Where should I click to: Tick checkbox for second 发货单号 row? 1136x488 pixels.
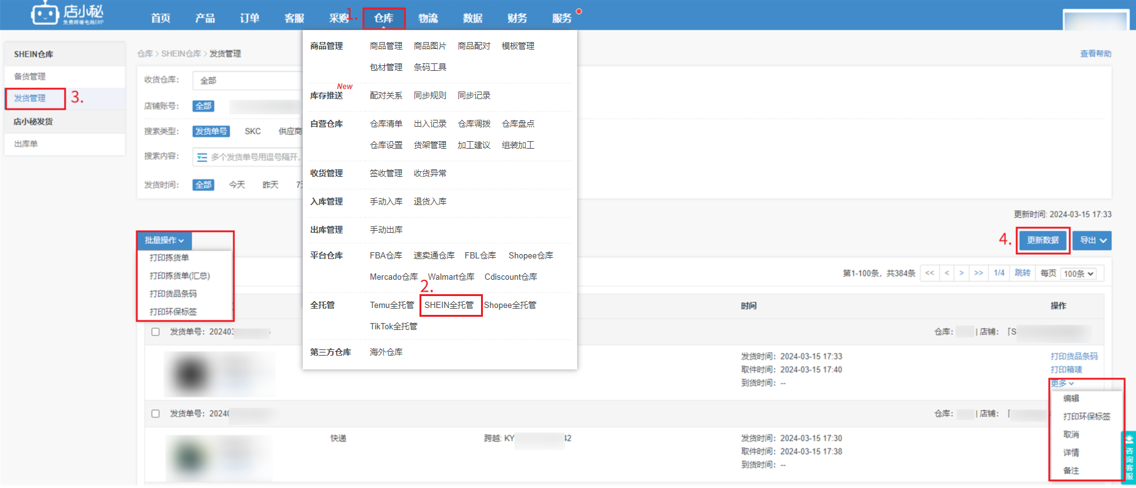(x=156, y=413)
